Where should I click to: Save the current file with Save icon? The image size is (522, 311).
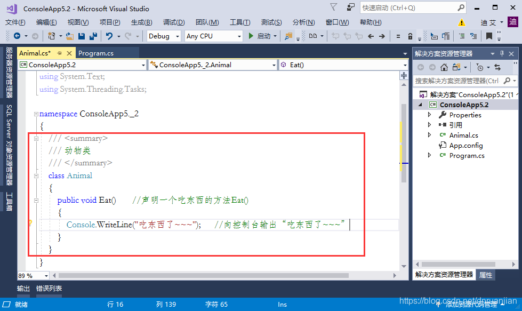[x=81, y=36]
